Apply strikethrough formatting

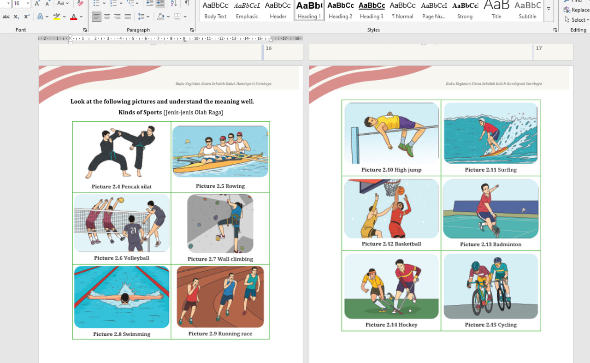(6, 17)
